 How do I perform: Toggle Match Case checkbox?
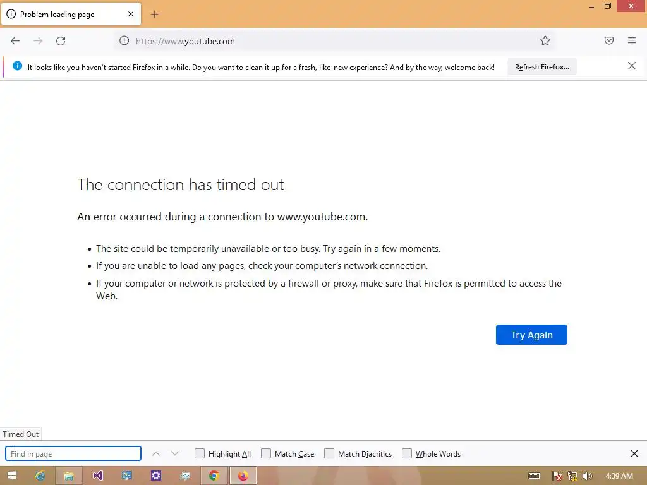266,453
